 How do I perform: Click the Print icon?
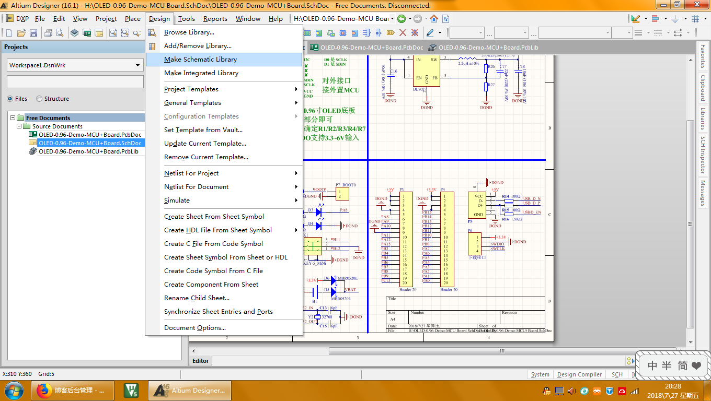tap(48, 33)
